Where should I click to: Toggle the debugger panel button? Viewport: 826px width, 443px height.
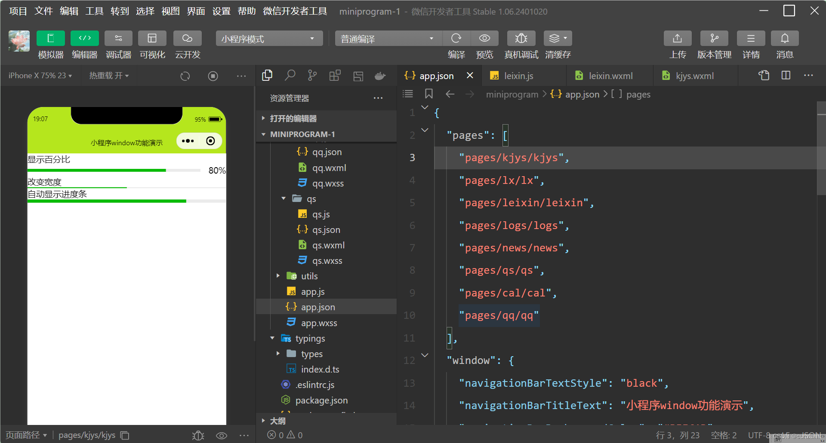point(118,38)
